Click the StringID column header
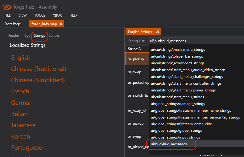The width and height of the screenshot is (244, 157). [x=134, y=49]
